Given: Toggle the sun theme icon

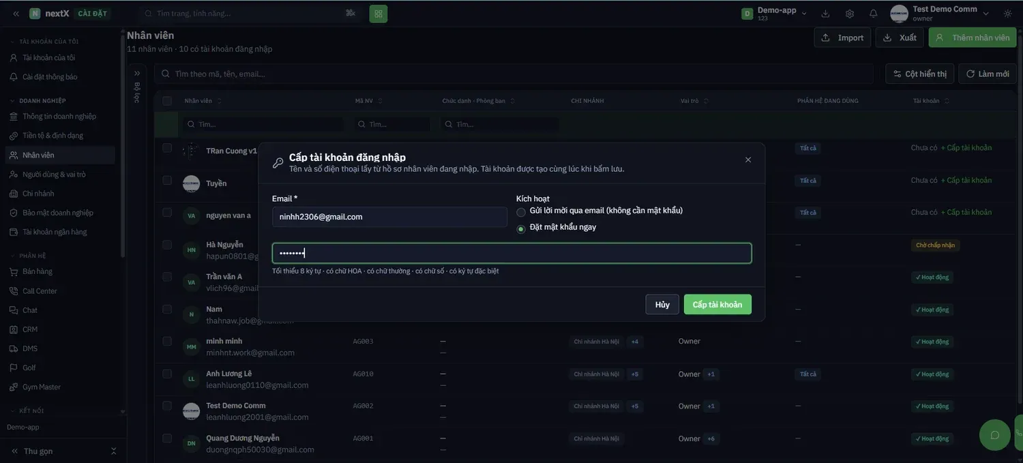Looking at the screenshot, I should click(1008, 14).
